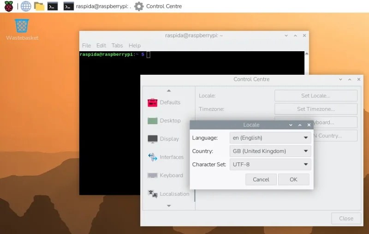Launch the web browser globe icon
This screenshot has height=234, width=369.
tap(26, 6)
